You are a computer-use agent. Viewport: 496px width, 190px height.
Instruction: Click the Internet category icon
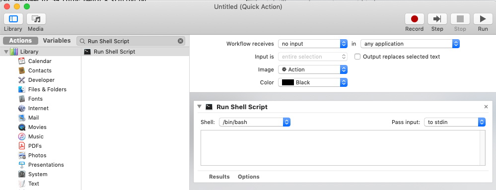22,108
